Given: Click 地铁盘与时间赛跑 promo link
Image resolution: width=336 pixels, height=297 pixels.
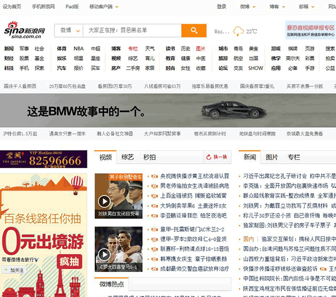Looking at the screenshot, I should 257,134.
